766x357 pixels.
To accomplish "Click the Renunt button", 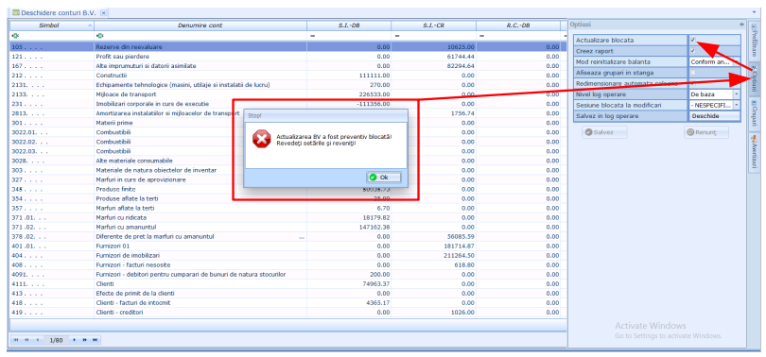I will [x=705, y=132].
